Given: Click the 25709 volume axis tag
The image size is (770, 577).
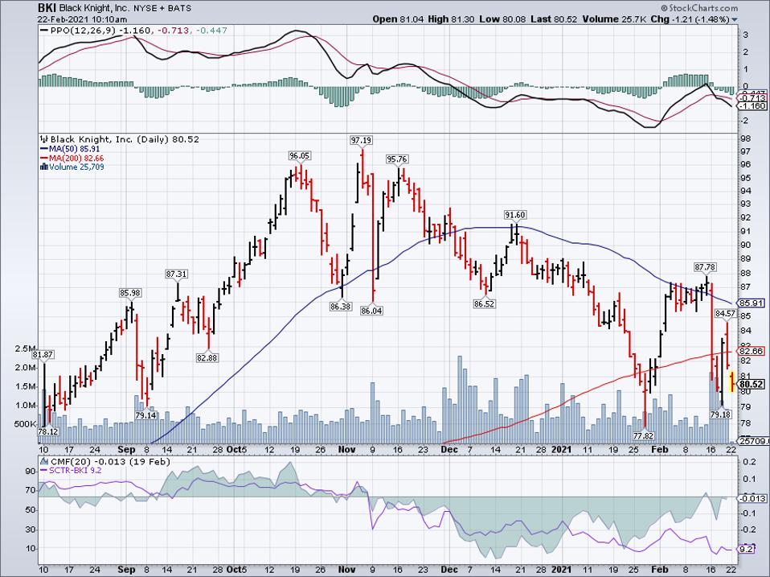Looking at the screenshot, I should click(753, 441).
